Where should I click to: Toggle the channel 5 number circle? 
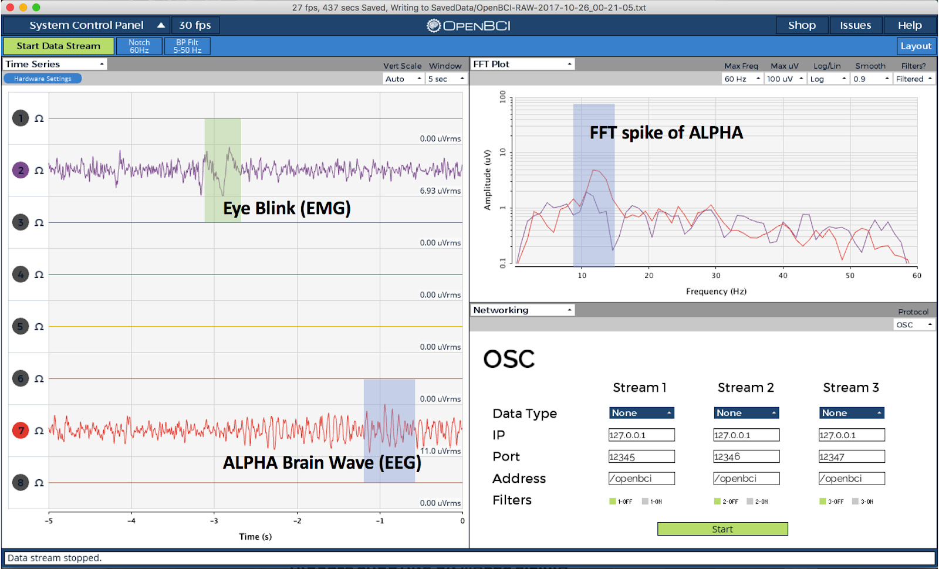pyautogui.click(x=21, y=327)
